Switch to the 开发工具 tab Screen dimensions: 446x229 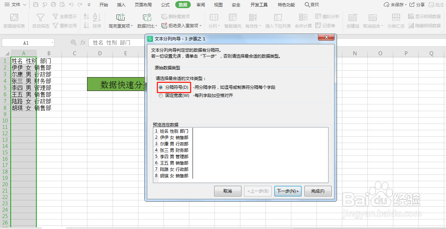point(259,5)
